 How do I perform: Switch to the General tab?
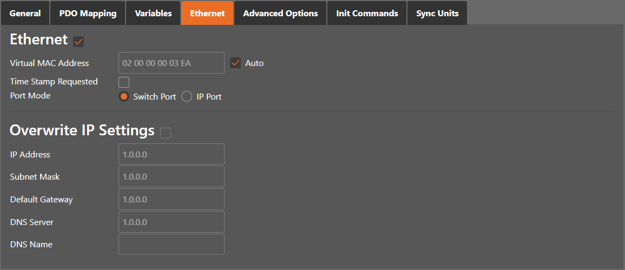pyautogui.click(x=25, y=13)
